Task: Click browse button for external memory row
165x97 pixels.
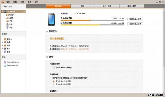Action: pos(135,24)
